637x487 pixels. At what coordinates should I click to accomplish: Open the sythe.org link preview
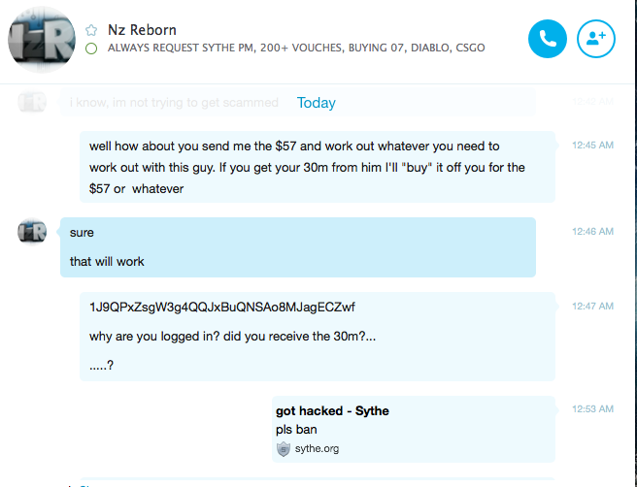pos(413,430)
